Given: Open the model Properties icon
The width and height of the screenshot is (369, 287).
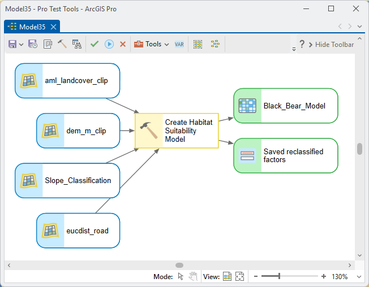Looking at the screenshot, I should click(48, 44).
